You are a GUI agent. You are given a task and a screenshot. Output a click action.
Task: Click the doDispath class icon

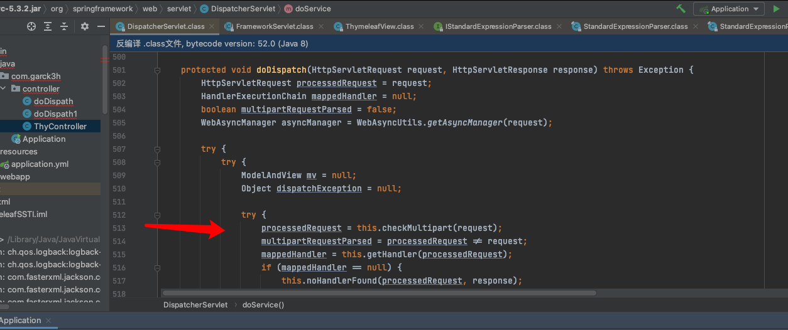(27, 101)
